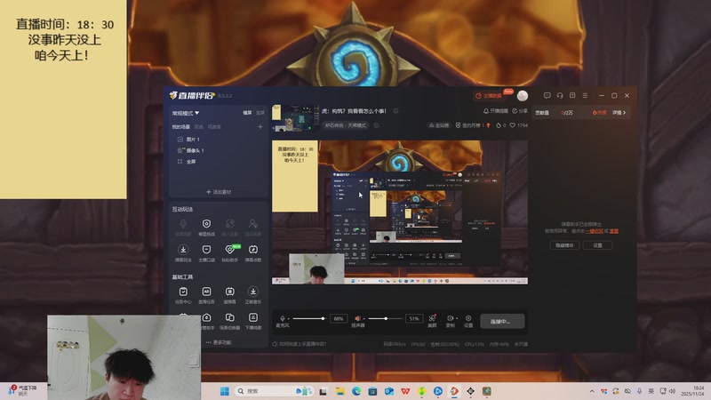711x400 pixels.
Task: Edit the game category with pencil icon
Action: pyautogui.click(x=376, y=125)
